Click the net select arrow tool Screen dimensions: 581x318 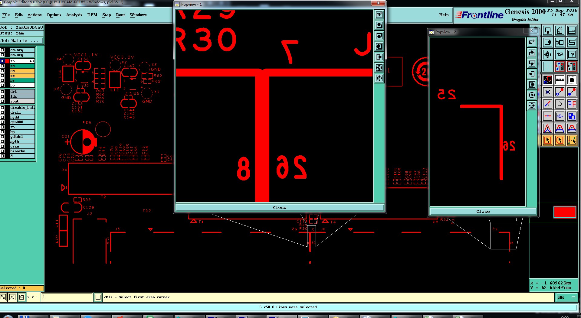tap(572, 140)
